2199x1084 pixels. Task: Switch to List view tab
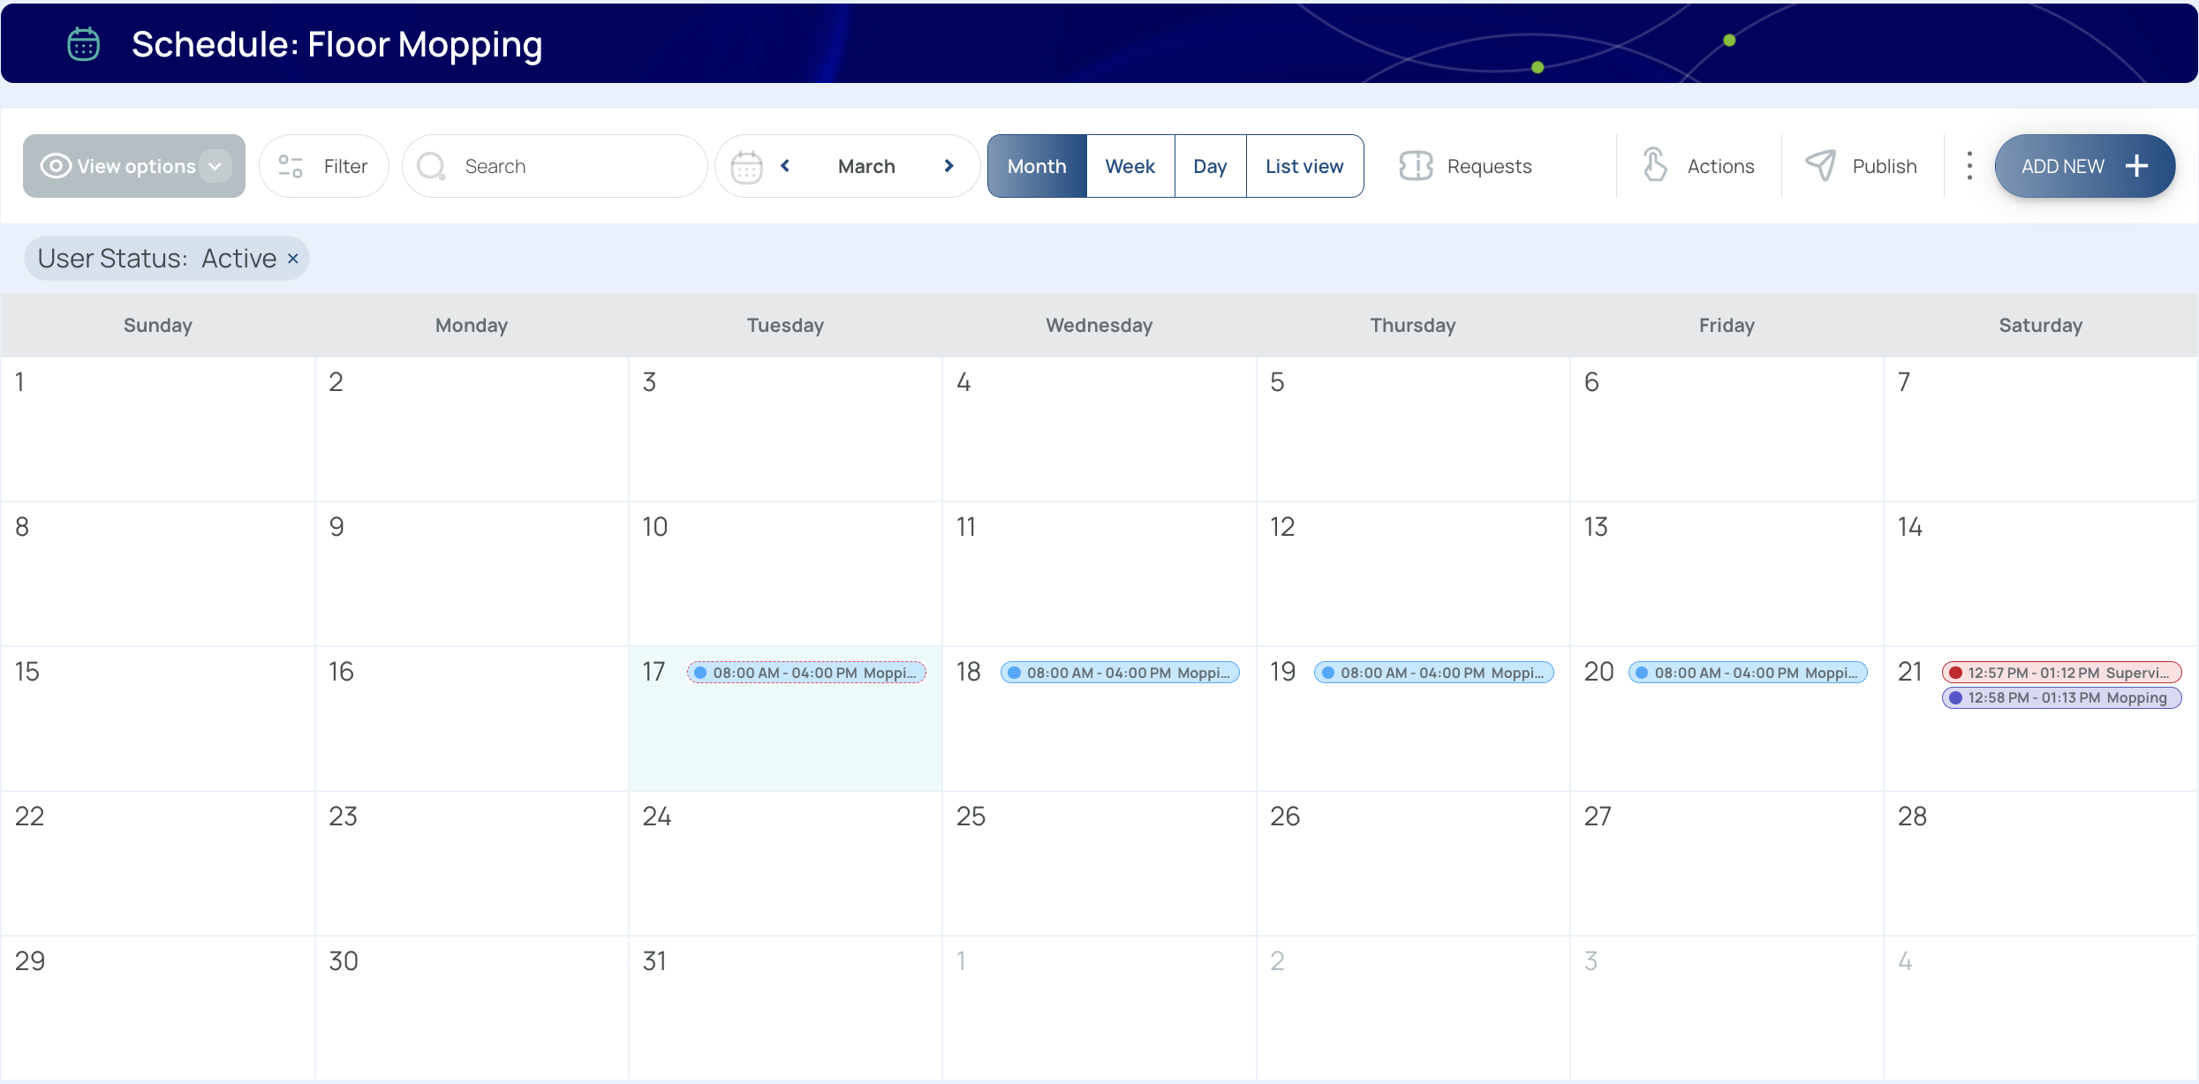(1304, 166)
